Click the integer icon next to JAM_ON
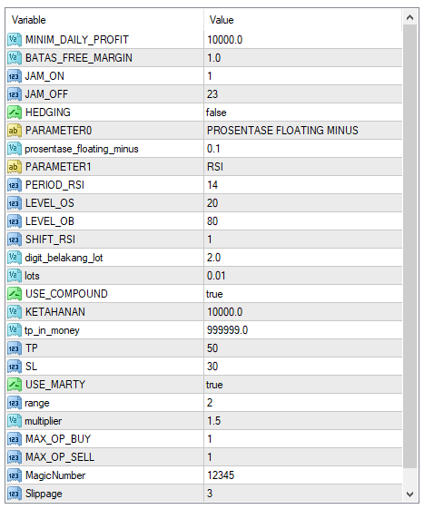The width and height of the screenshot is (424, 509). [x=15, y=76]
